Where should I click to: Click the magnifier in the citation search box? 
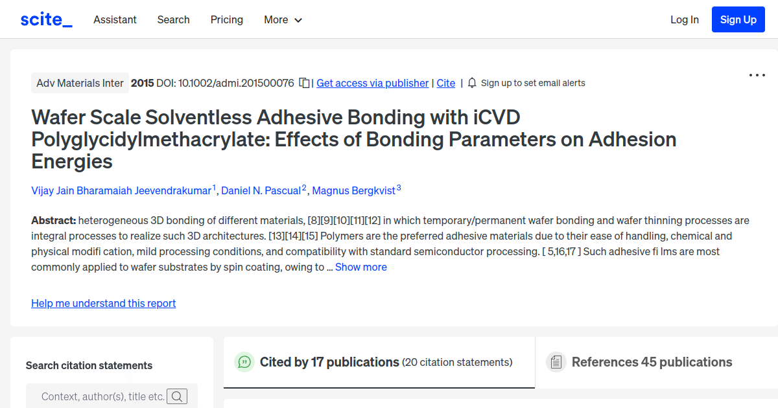pyautogui.click(x=177, y=396)
